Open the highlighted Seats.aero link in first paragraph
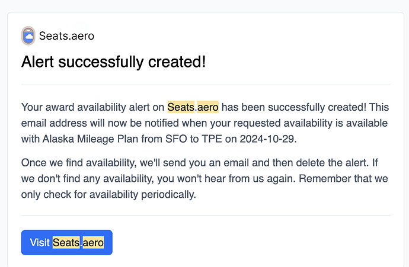 pos(193,107)
